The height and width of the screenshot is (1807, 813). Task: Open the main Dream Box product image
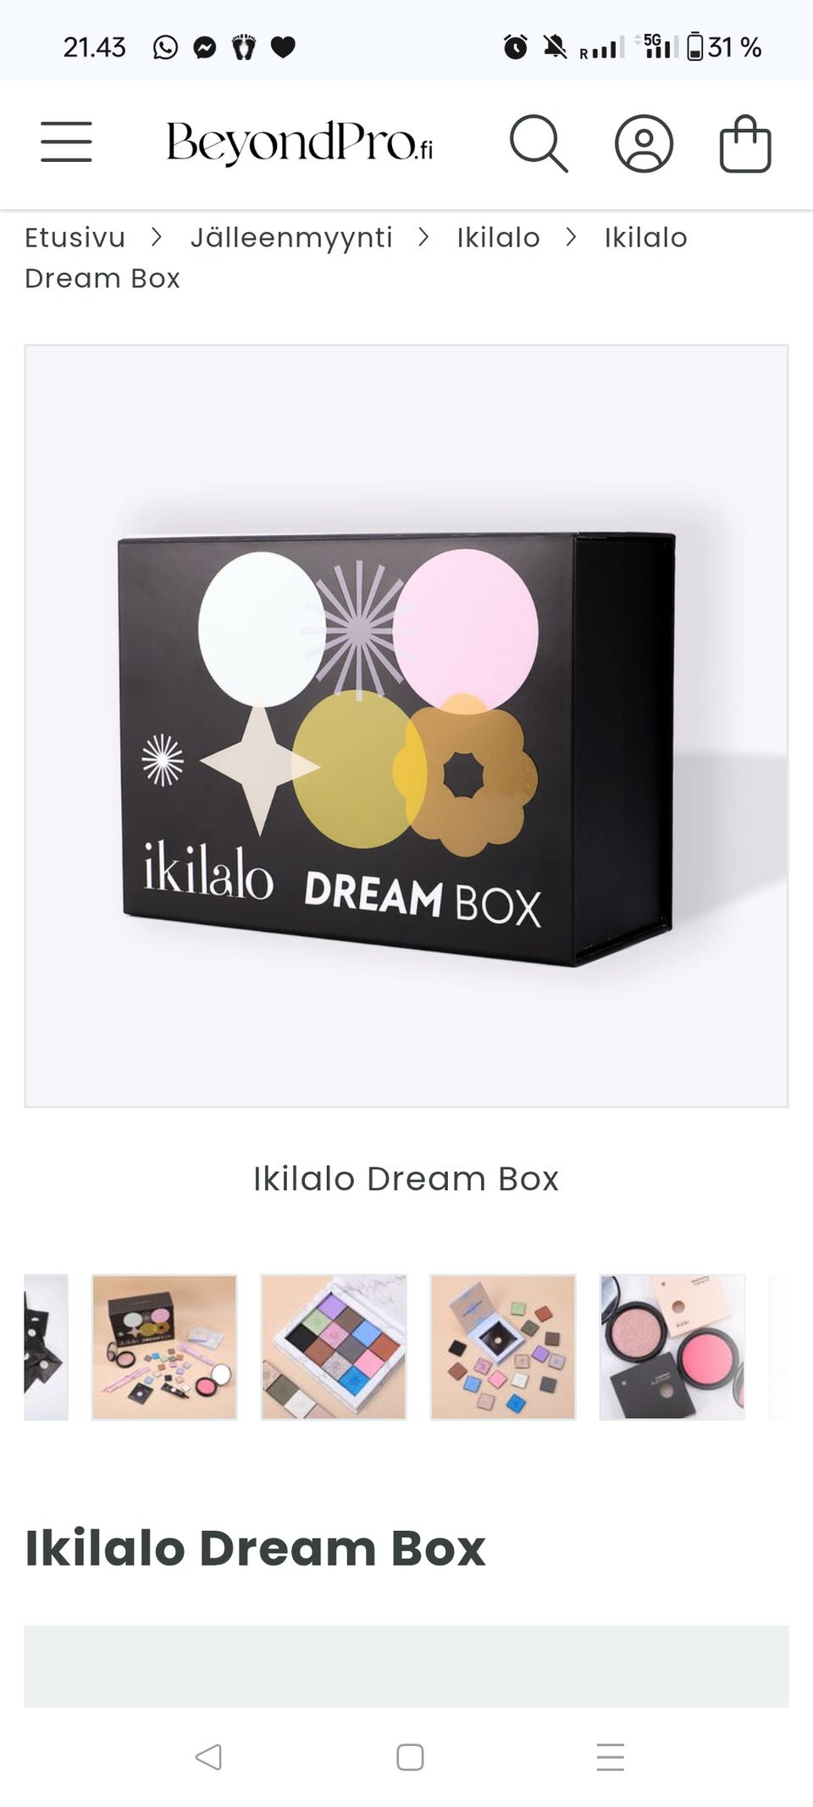pos(406,726)
